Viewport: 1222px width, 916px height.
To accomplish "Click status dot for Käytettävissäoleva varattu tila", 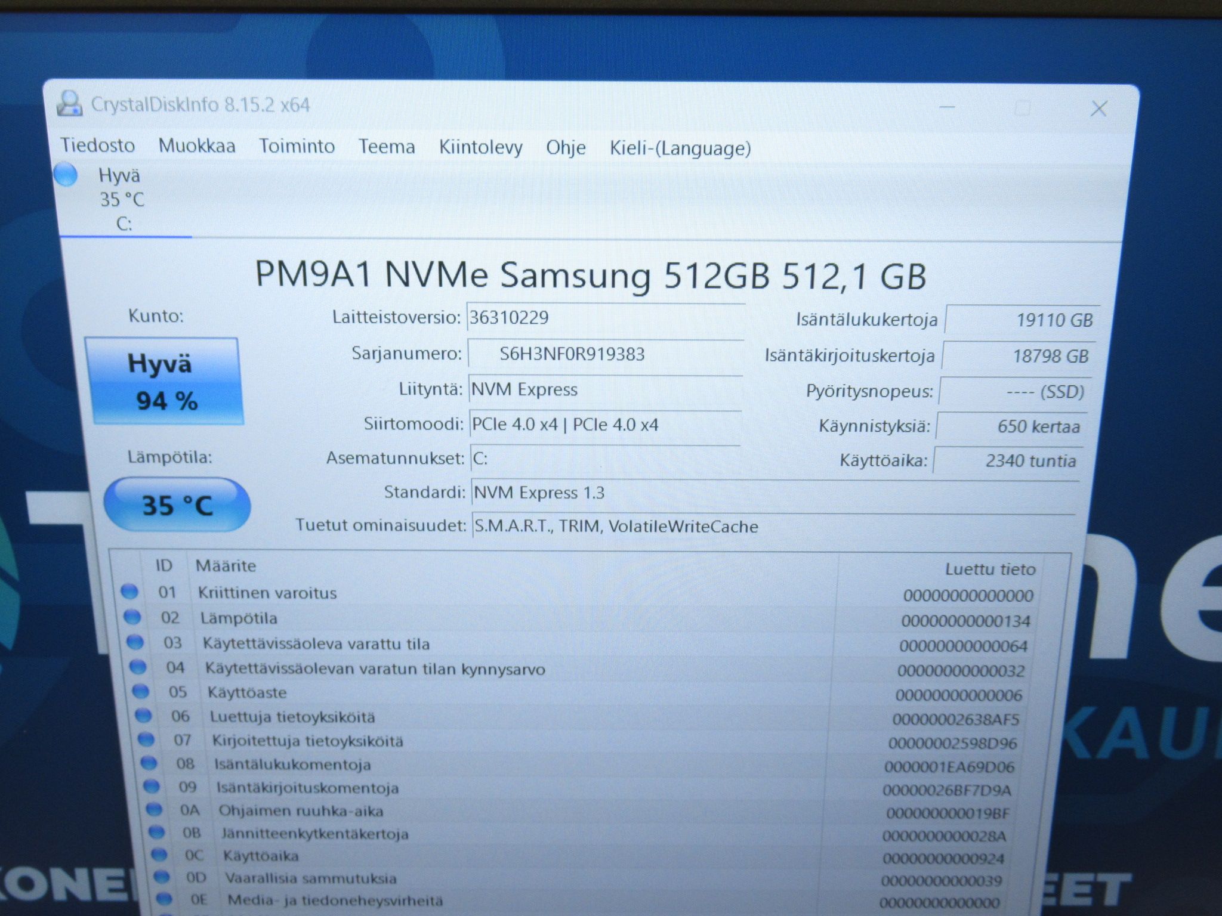I will pos(135,642).
